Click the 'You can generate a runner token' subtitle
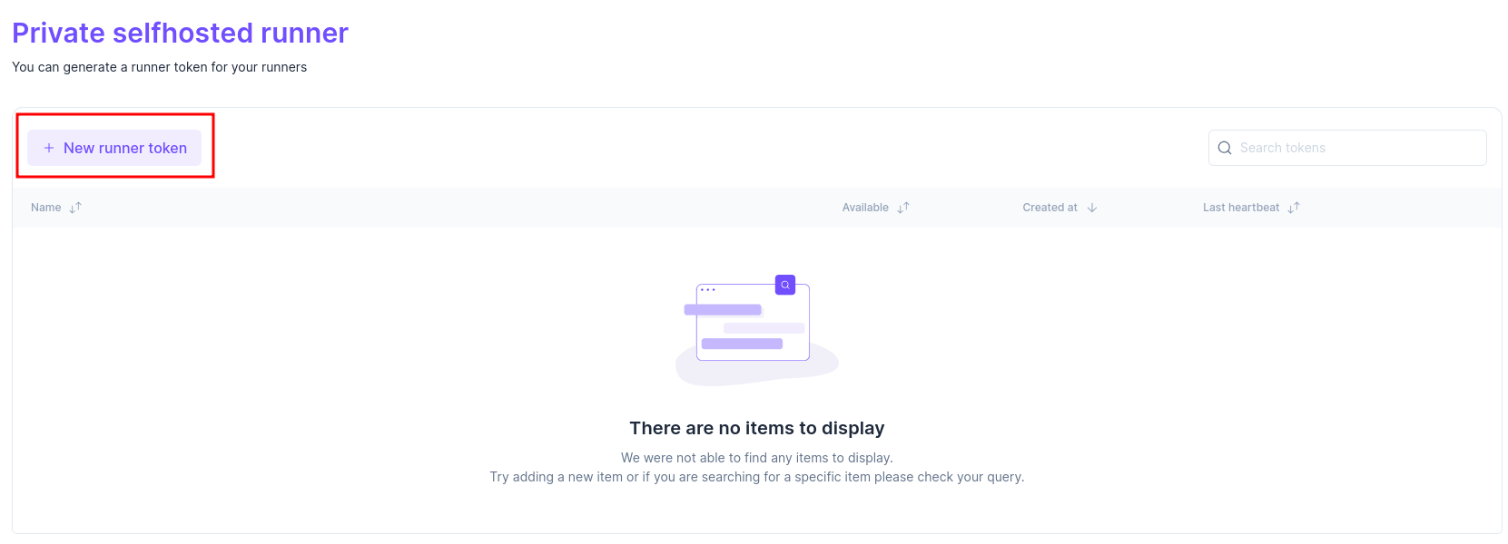The image size is (1508, 544). click(160, 67)
